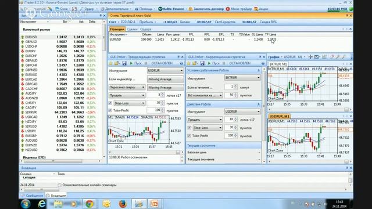Click Мини-трейдер button
This screenshot has height=209, width=372.
[x=239, y=9]
